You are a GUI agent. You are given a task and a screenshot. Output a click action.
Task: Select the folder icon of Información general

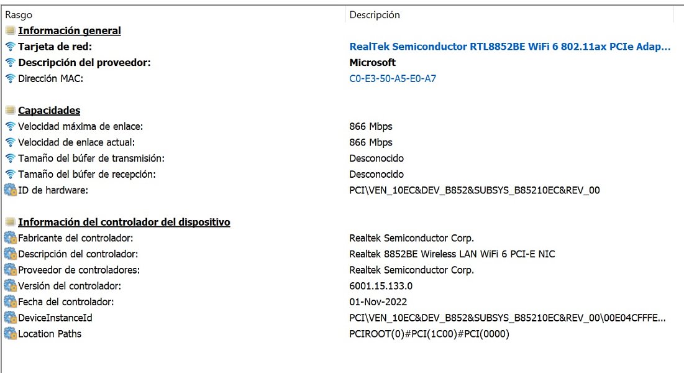11,30
